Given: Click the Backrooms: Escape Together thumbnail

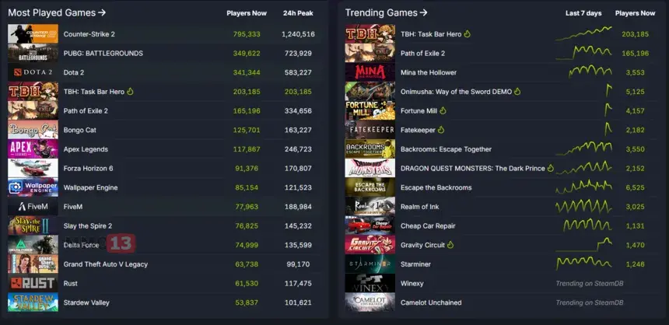Looking at the screenshot, I should tap(370, 149).
